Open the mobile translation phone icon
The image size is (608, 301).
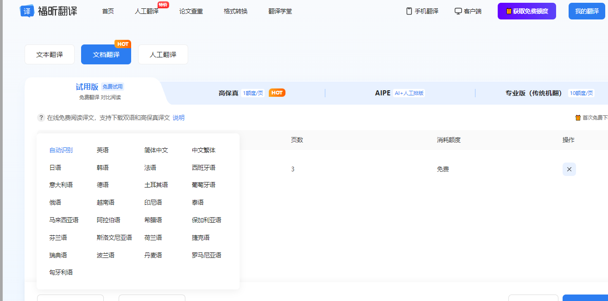(x=409, y=11)
